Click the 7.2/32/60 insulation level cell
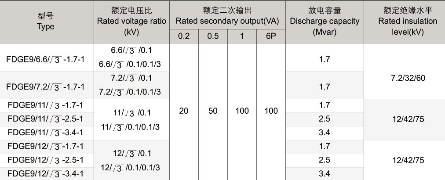 pos(408,79)
